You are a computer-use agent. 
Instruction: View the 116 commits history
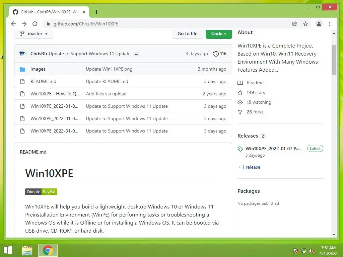tap(220, 54)
